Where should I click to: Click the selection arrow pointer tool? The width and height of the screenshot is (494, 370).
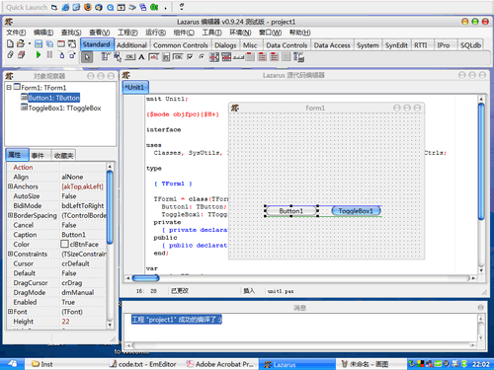87,57
